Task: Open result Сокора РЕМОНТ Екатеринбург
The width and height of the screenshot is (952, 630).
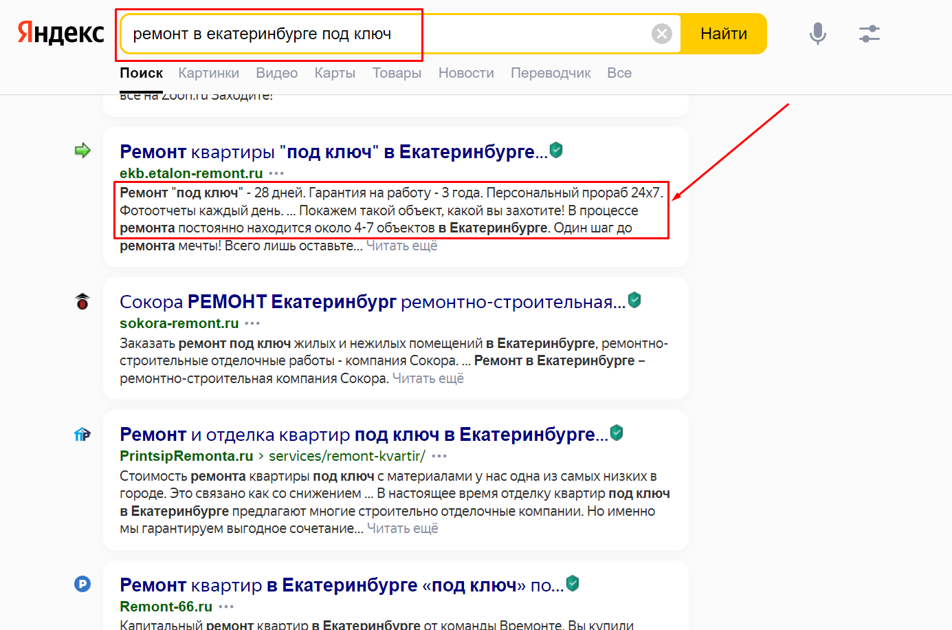Action: [373, 302]
